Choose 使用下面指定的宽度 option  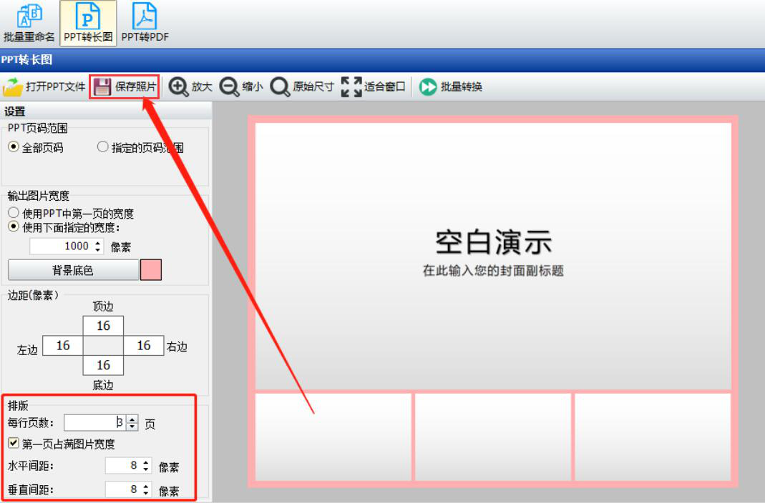point(14,226)
